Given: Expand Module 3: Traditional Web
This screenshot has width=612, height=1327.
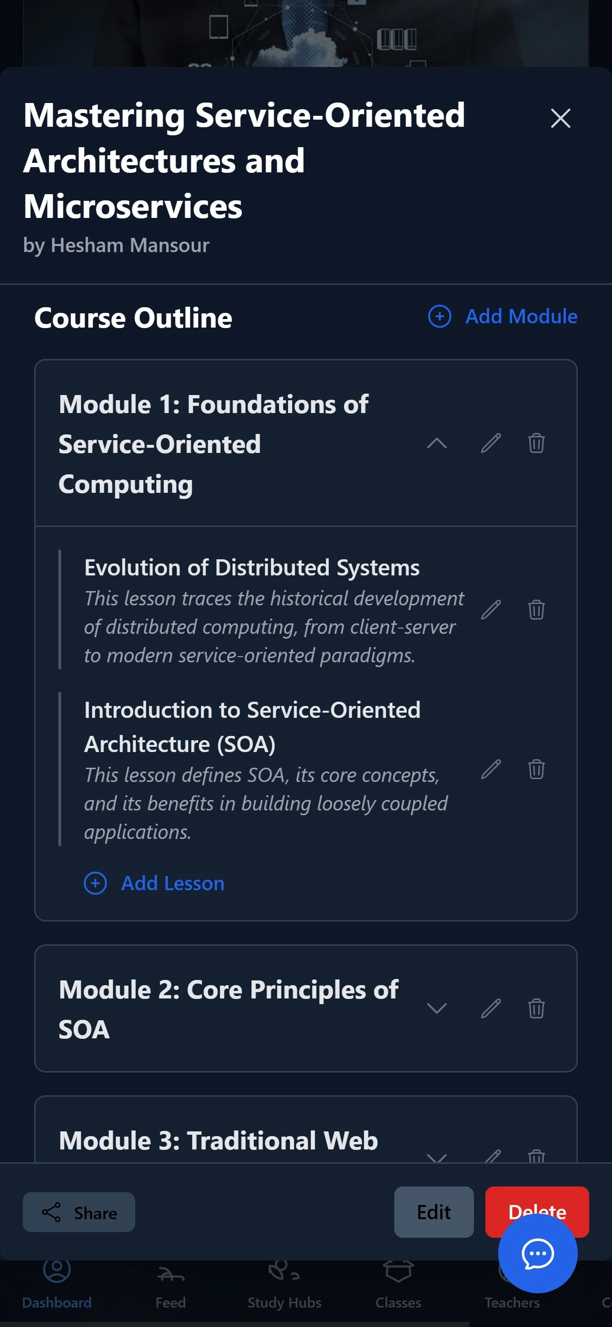Looking at the screenshot, I should point(436,1157).
